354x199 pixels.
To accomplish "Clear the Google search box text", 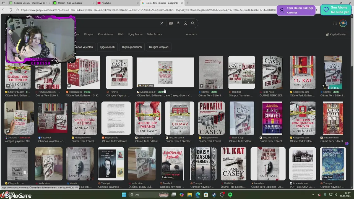I will 162,23.
